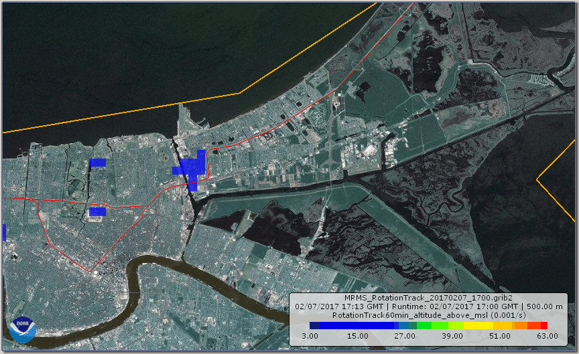This screenshot has width=579, height=354.
Task: Click the 3.00 legend scale label
Action: pos(310,336)
